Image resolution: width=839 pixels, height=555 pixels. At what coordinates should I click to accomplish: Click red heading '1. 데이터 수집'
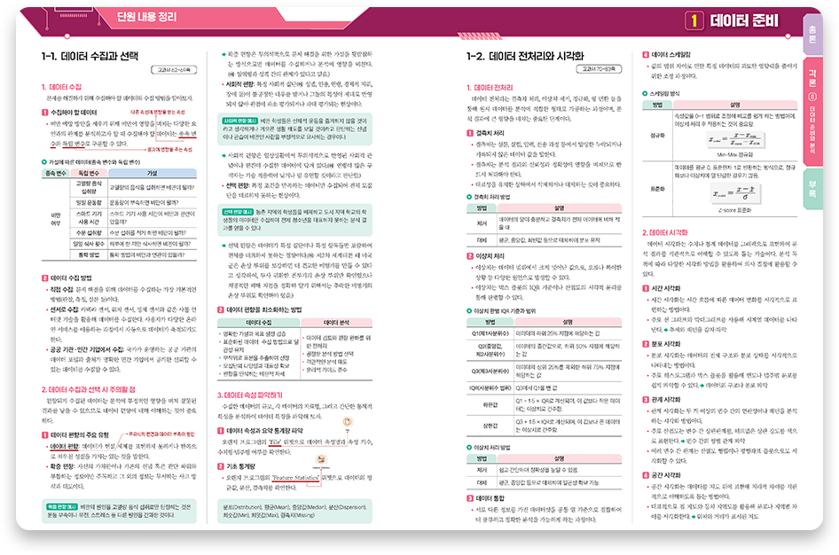(x=61, y=87)
